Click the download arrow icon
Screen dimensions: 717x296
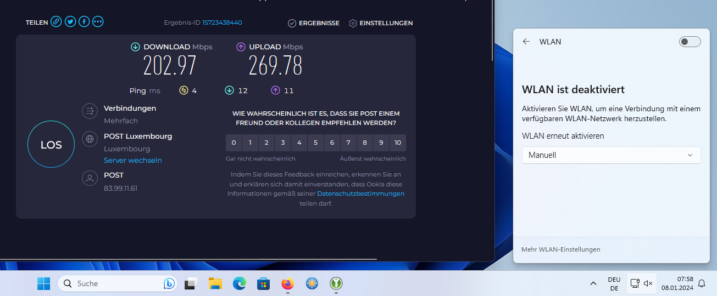[135, 47]
